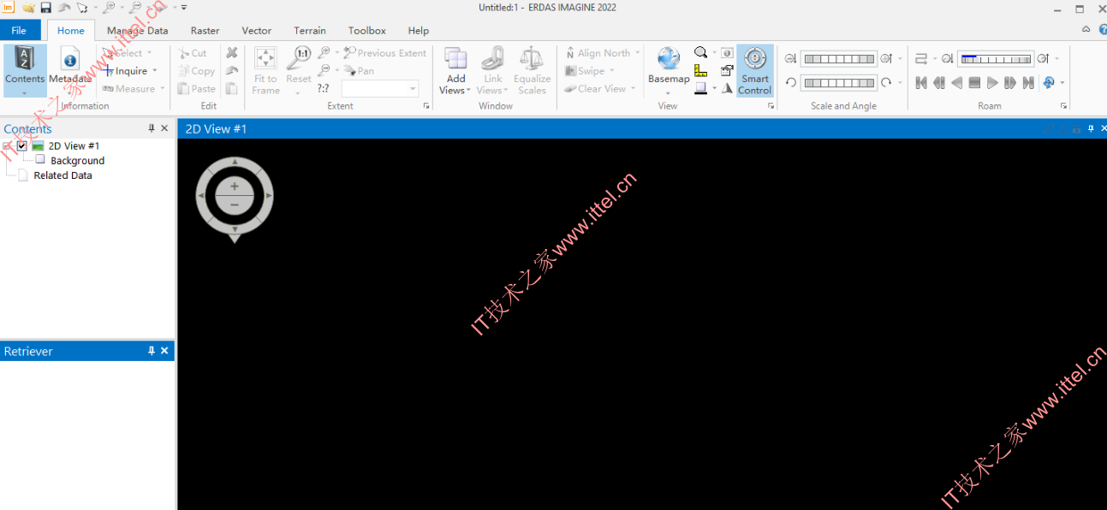The height and width of the screenshot is (510, 1107).
Task: Jump to roam end
Action: click(1028, 83)
